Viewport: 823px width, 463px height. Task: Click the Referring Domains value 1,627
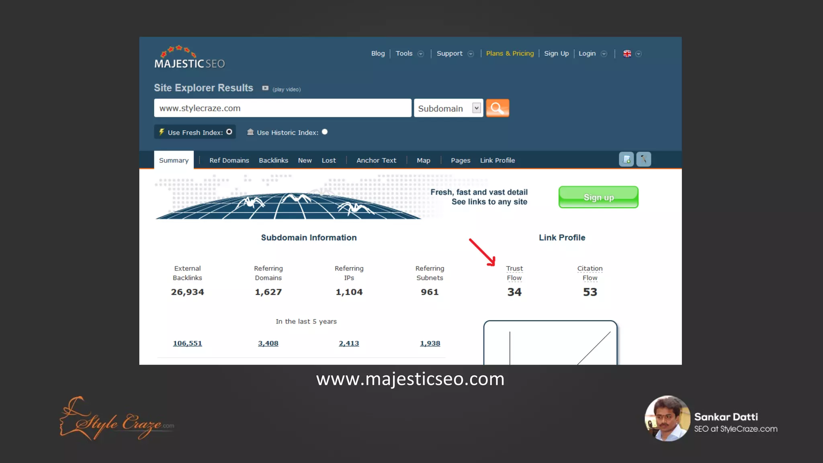(x=268, y=292)
